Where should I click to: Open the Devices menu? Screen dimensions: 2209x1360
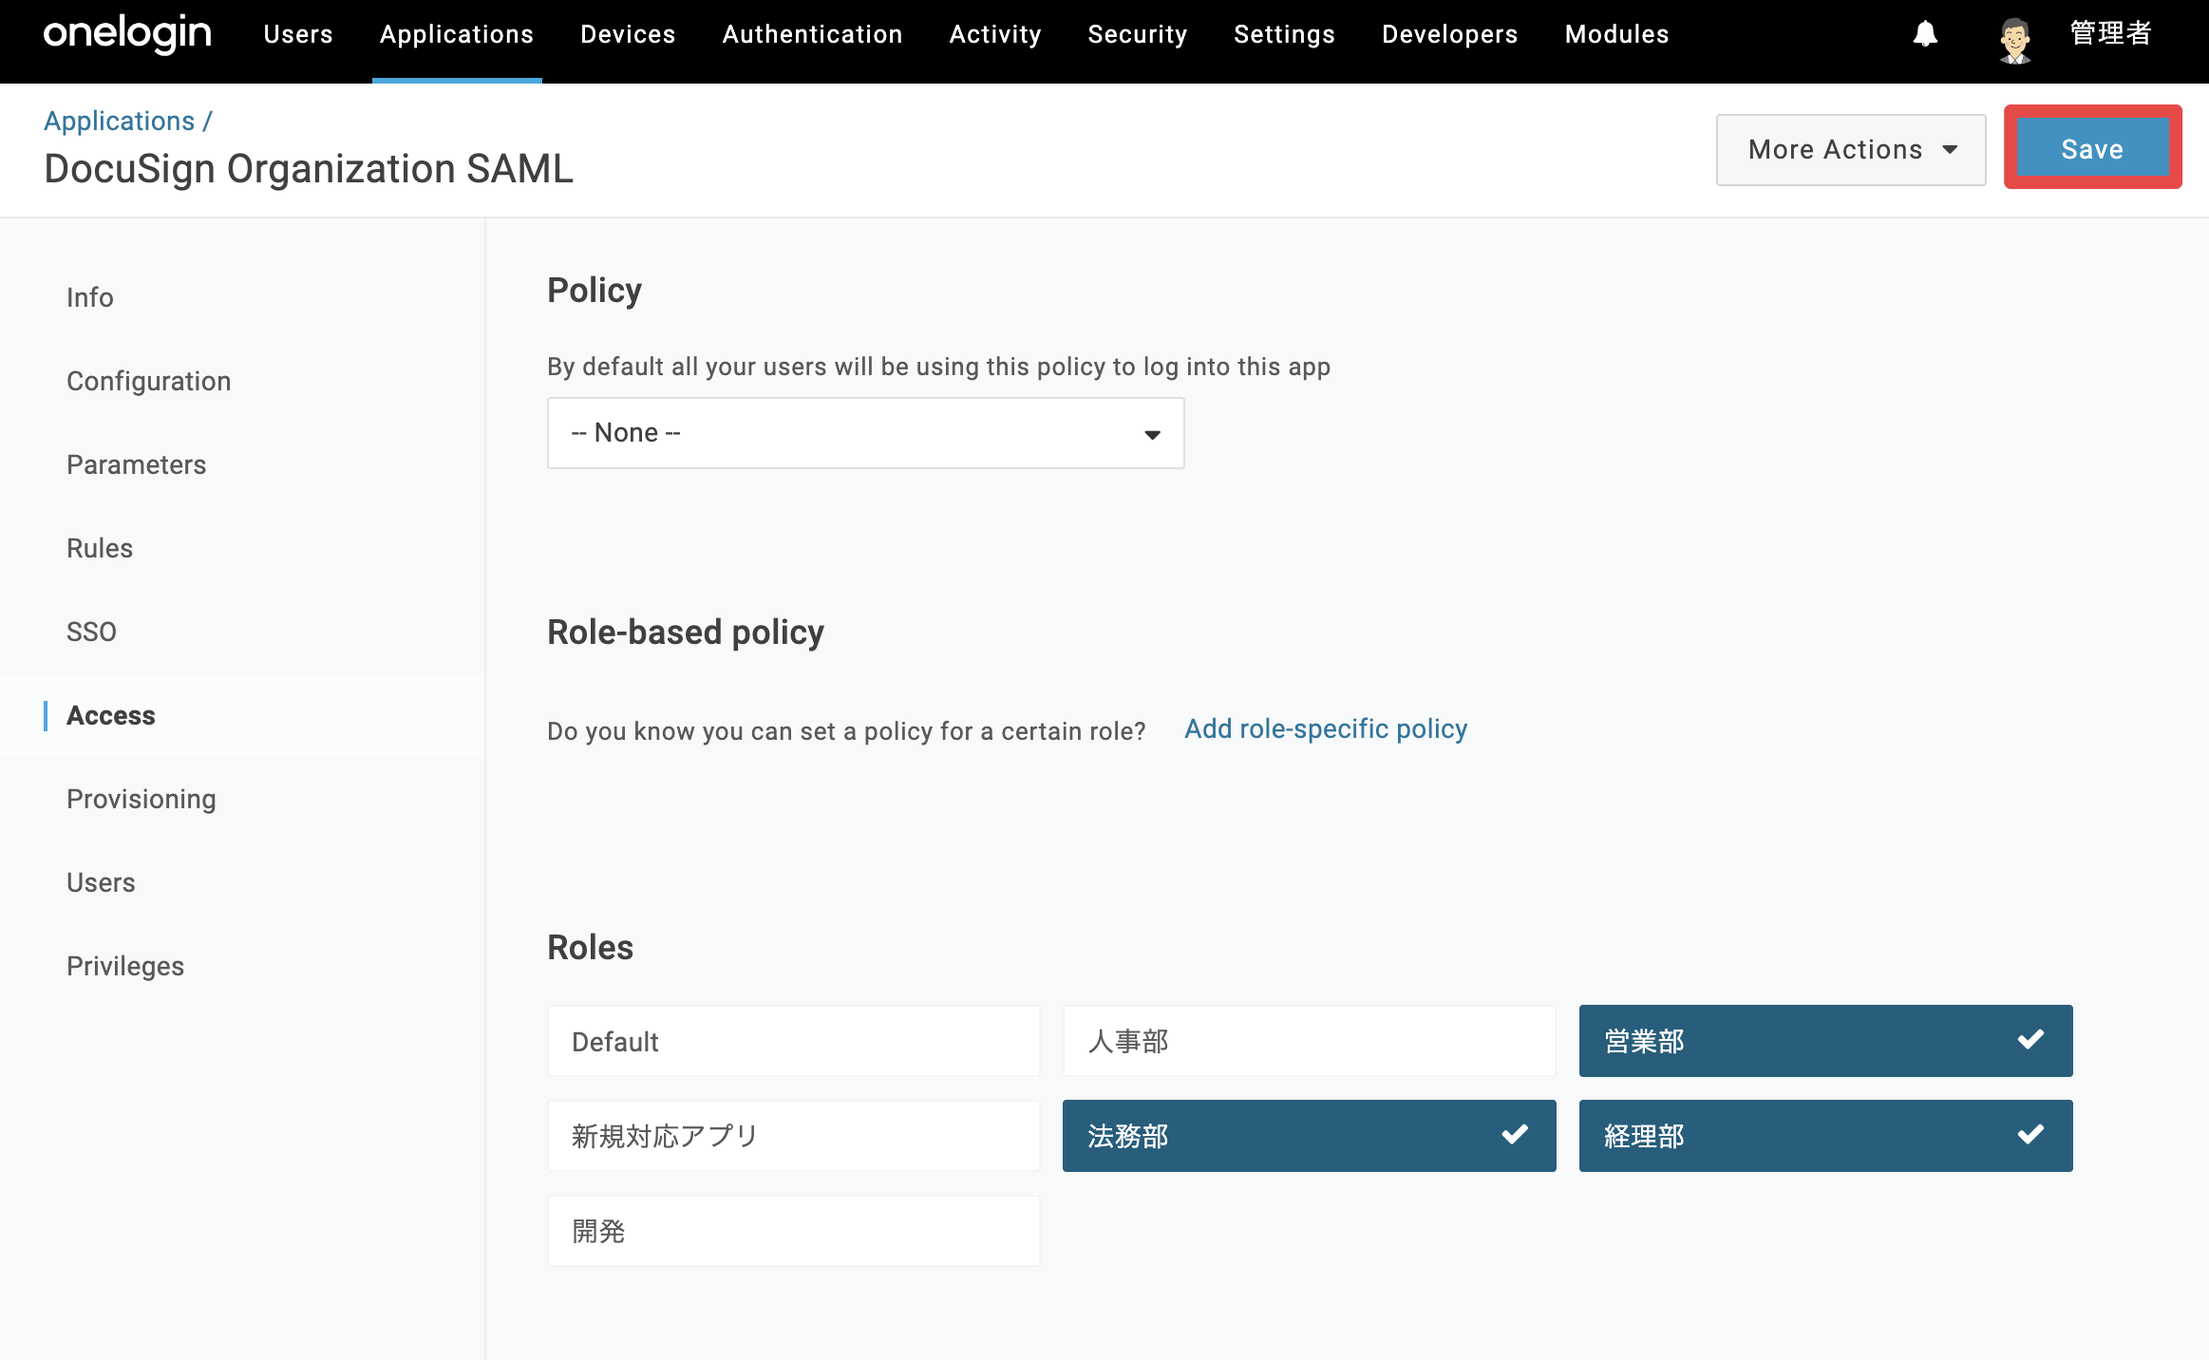click(x=628, y=34)
